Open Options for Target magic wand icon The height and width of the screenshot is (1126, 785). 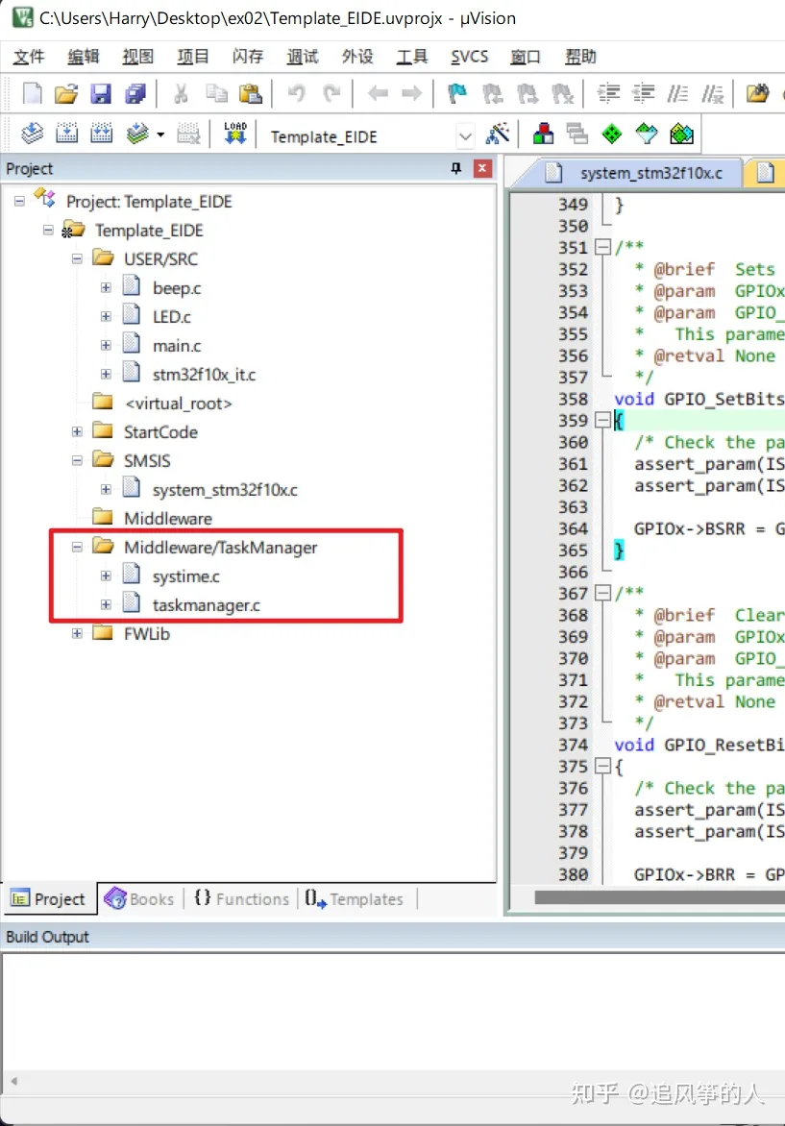pyautogui.click(x=498, y=134)
